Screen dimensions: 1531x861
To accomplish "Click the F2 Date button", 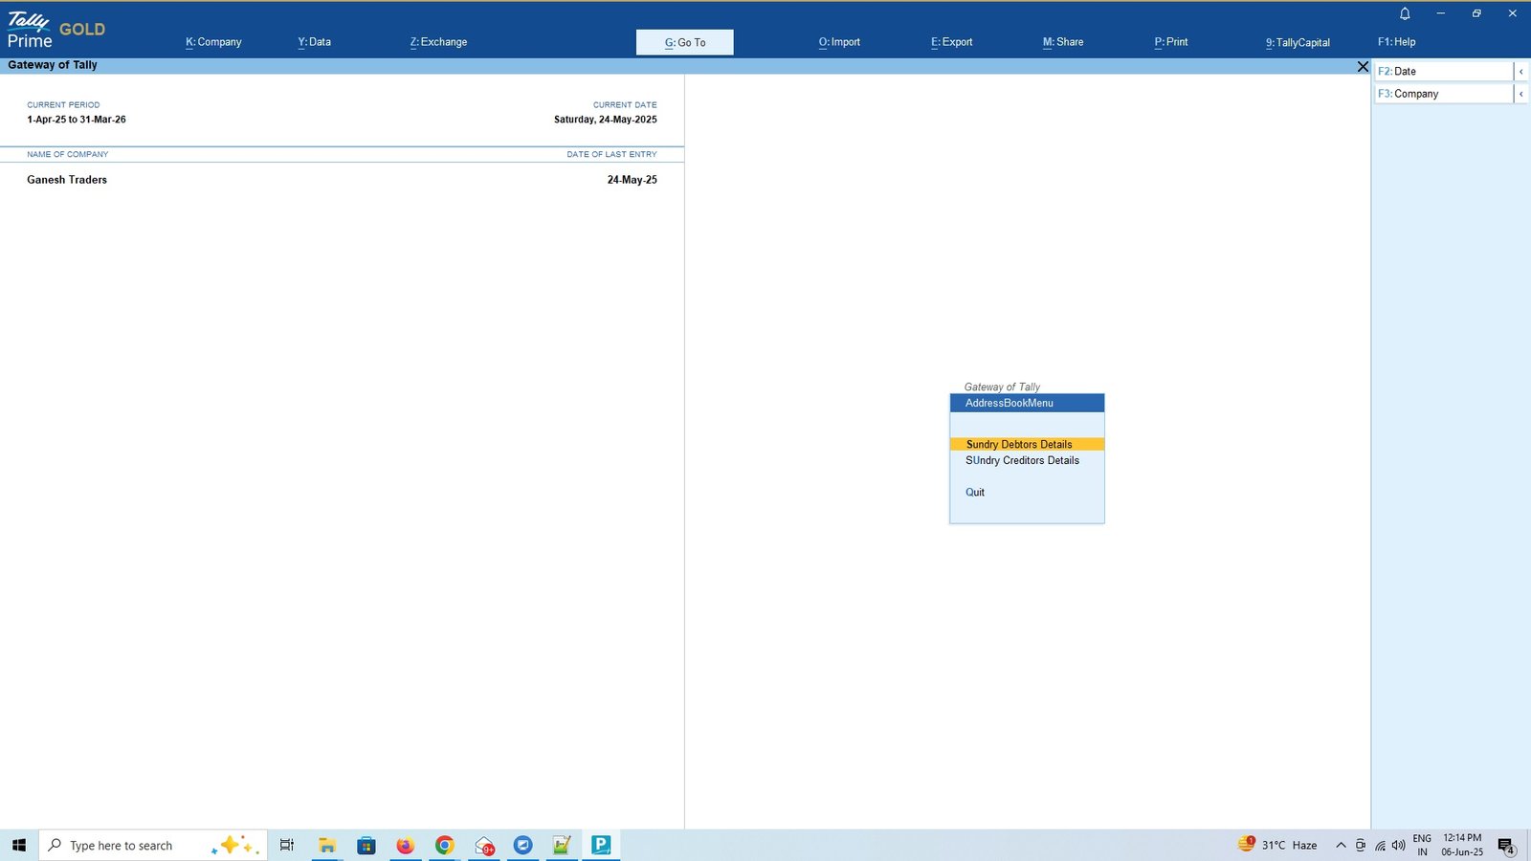I will 1443,72.
